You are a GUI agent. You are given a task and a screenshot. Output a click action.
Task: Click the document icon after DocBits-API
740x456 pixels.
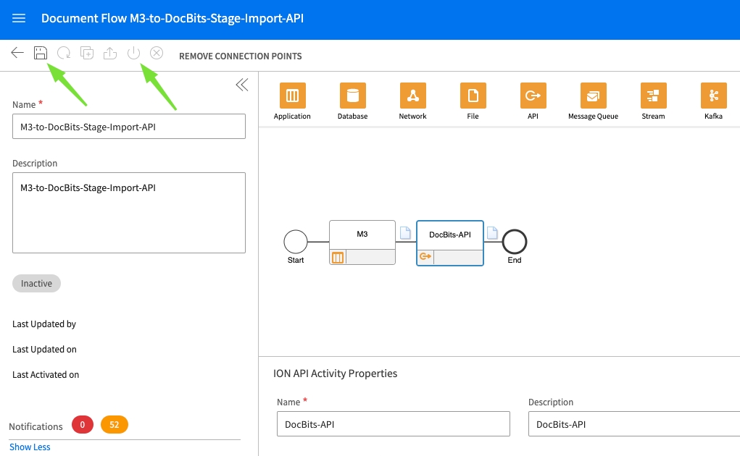(492, 233)
